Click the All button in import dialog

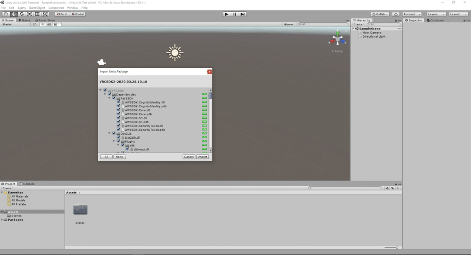106,157
